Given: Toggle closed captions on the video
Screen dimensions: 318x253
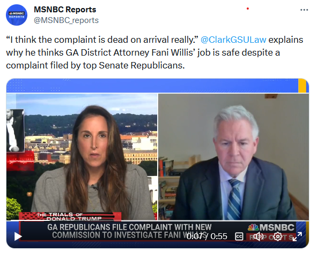Looking at the screenshot, I should pyautogui.click(x=239, y=236).
